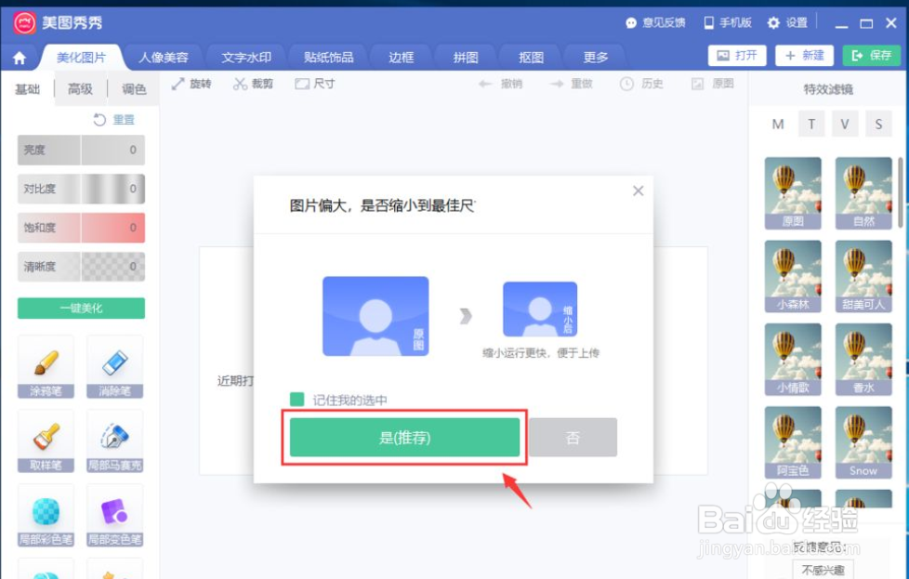Screen dimensions: 909x579
Task: Click the M filter category selector
Action: 778,123
